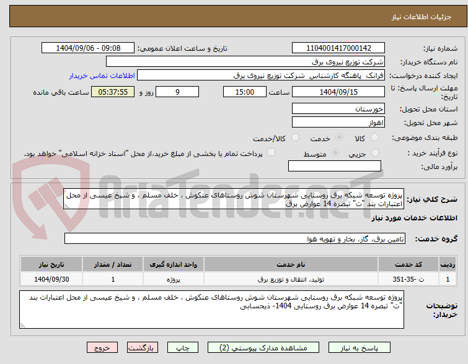
Task: Click the empty برآورد مالی field
Action: coord(335,166)
